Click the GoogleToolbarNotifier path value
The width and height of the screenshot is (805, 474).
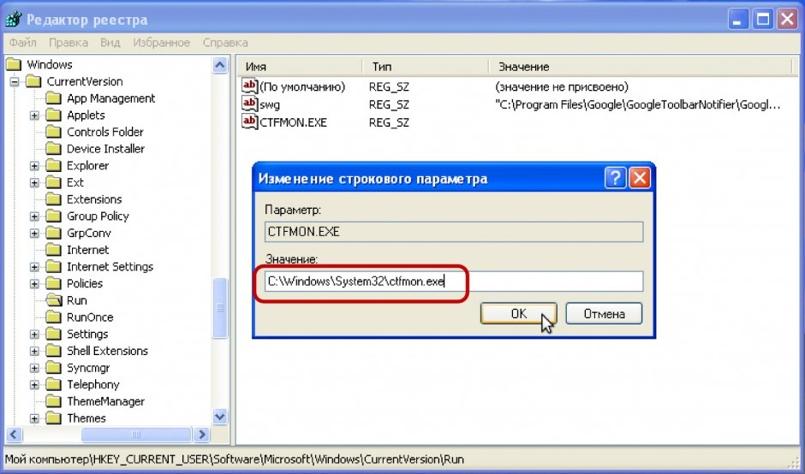tap(638, 104)
